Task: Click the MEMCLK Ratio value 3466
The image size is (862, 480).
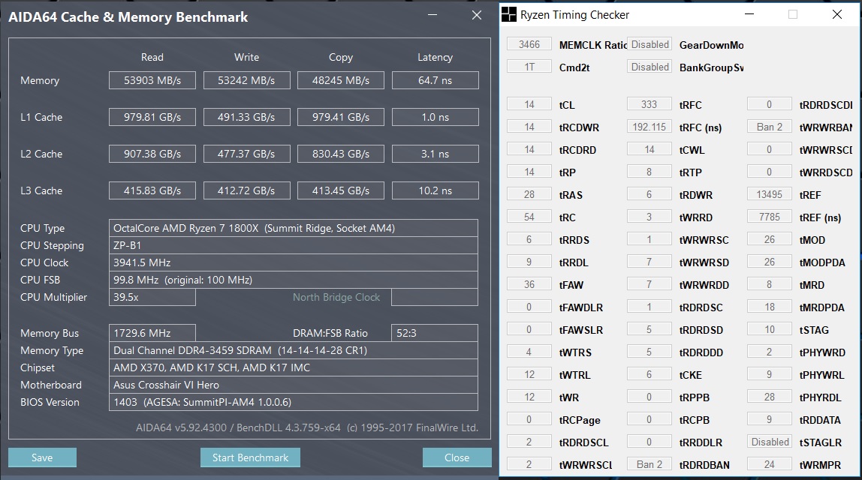Action: tap(529, 44)
